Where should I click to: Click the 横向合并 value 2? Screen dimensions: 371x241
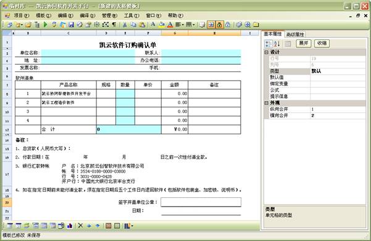tap(338, 115)
